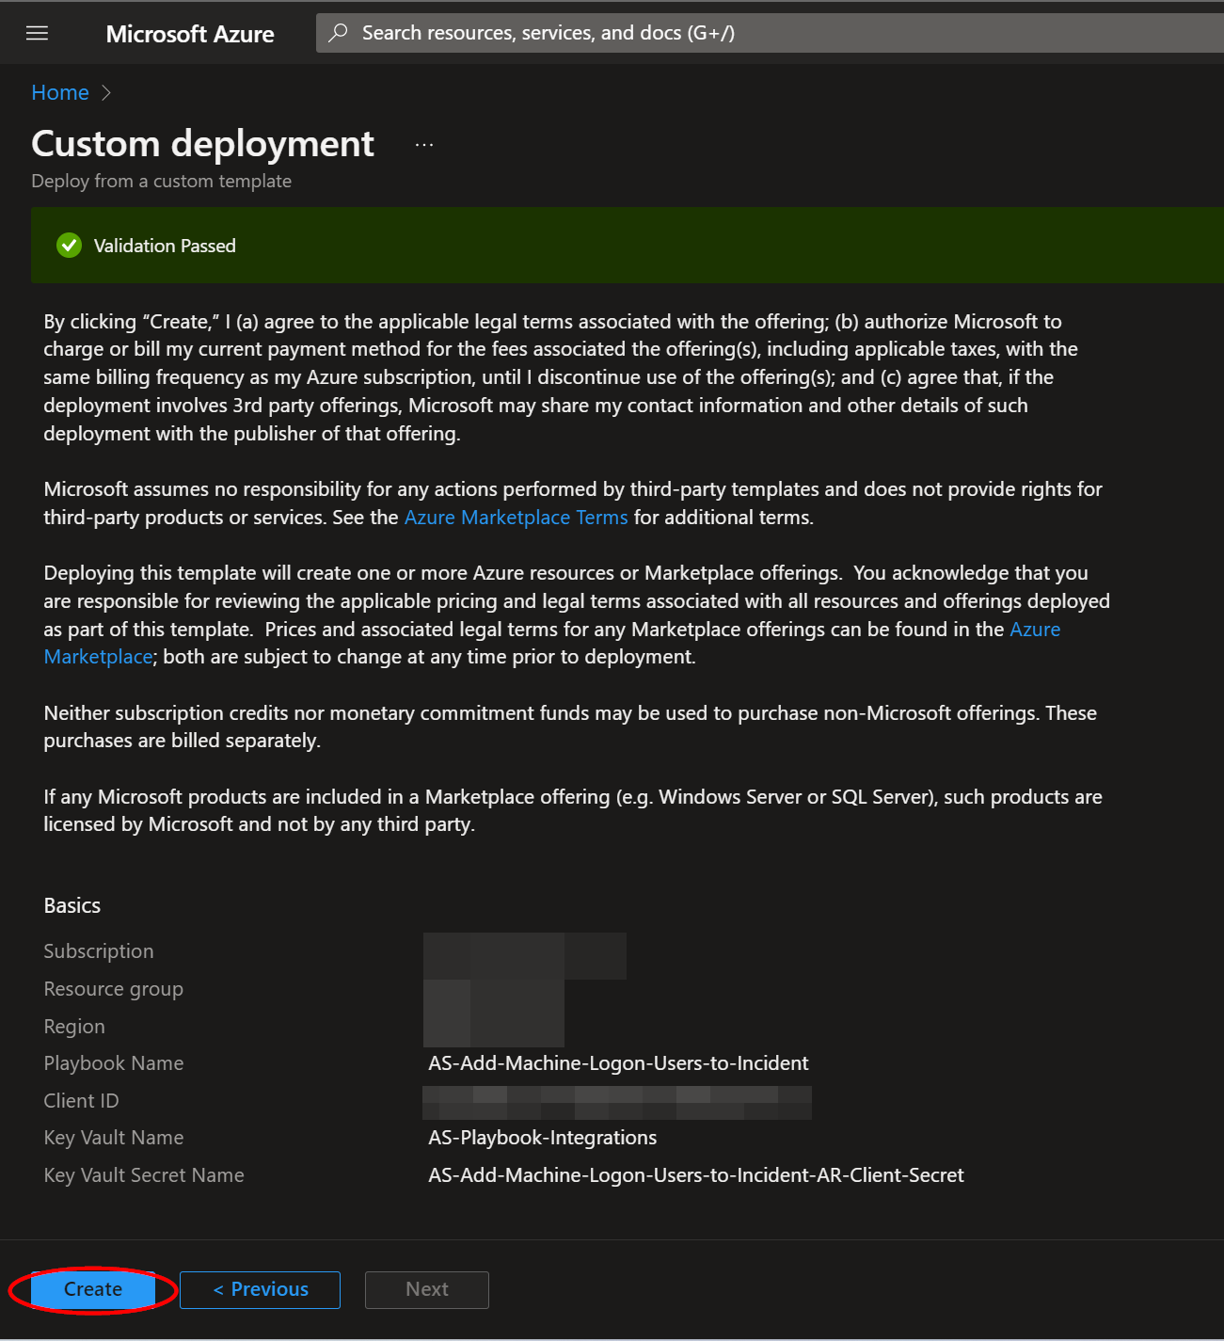This screenshot has height=1341, width=1224.
Task: Click the paragraph starting 'If any Microsoft products'
Action: [x=573, y=810]
